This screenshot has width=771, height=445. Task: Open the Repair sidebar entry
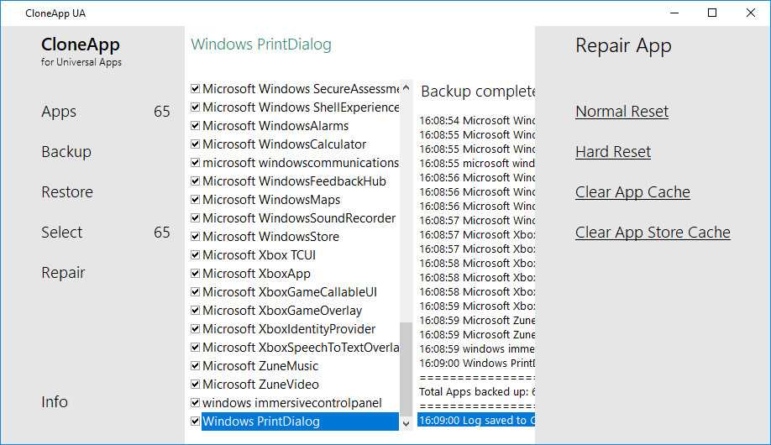[x=63, y=273]
